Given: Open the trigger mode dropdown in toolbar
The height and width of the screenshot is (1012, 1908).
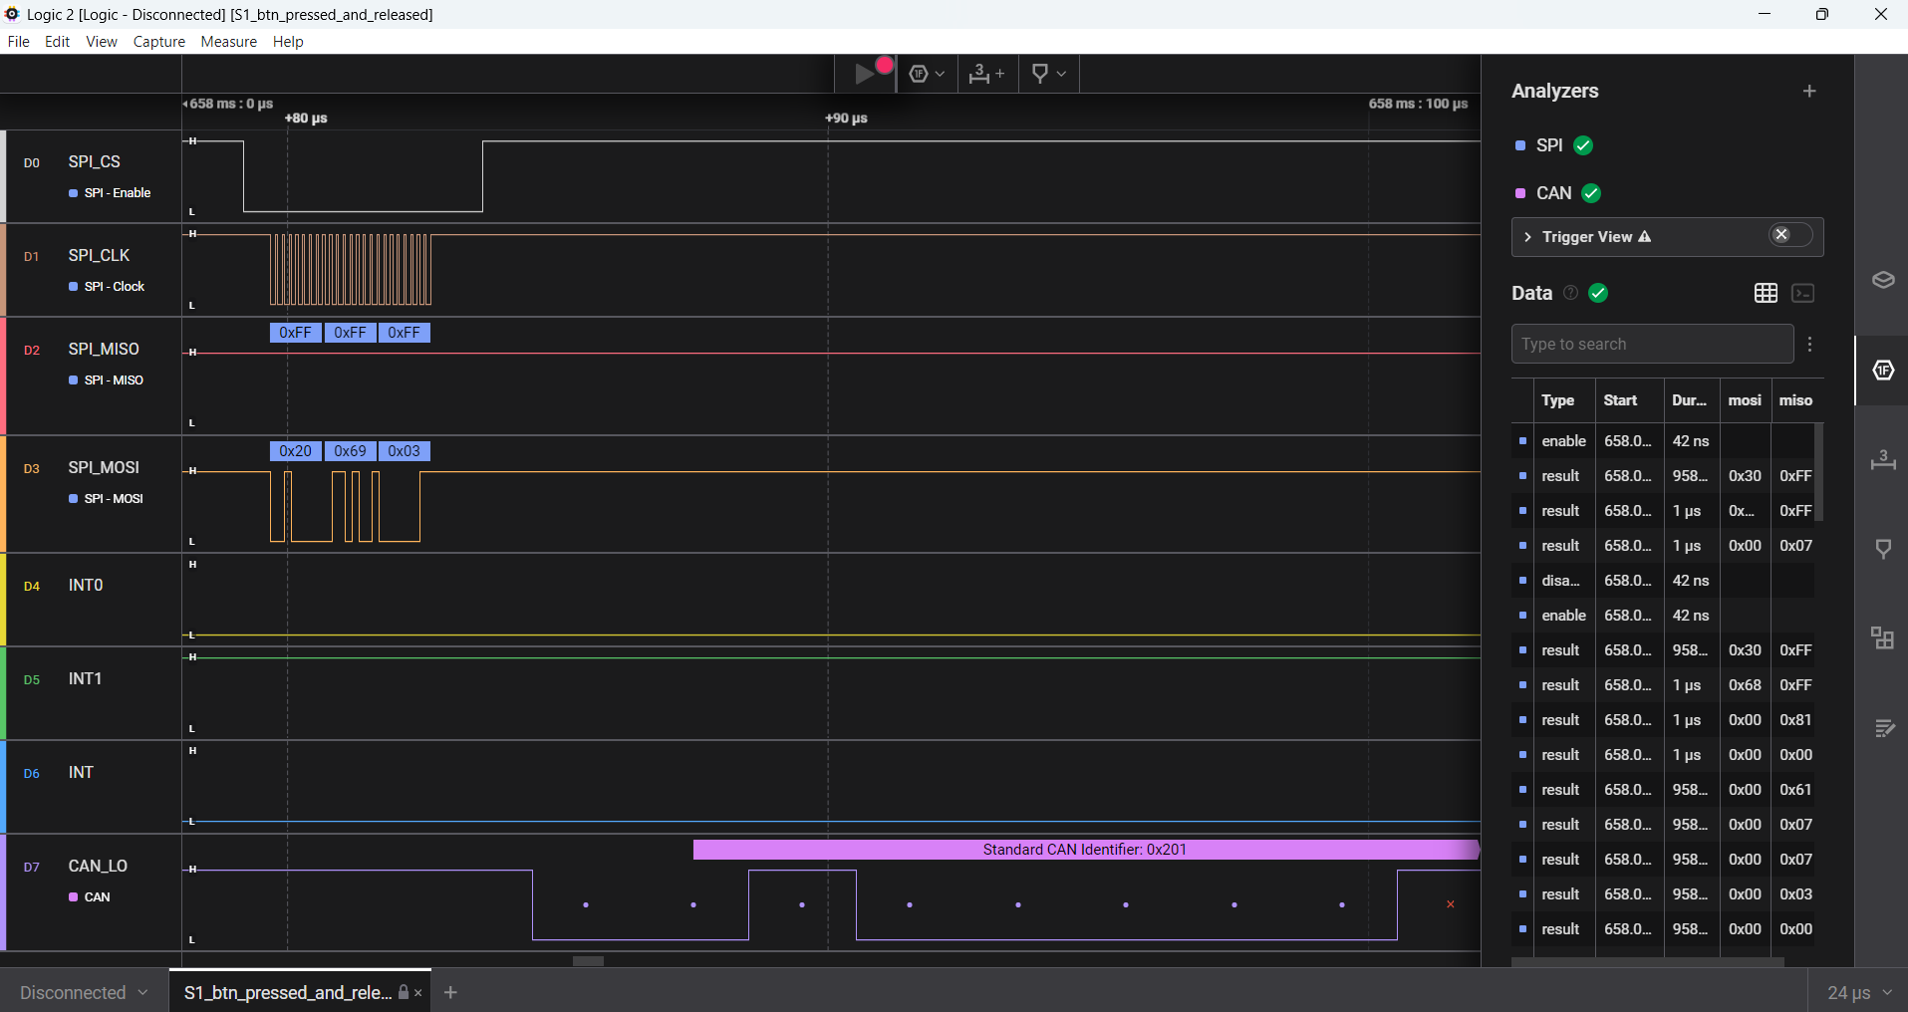Looking at the screenshot, I should pyautogui.click(x=927, y=74).
